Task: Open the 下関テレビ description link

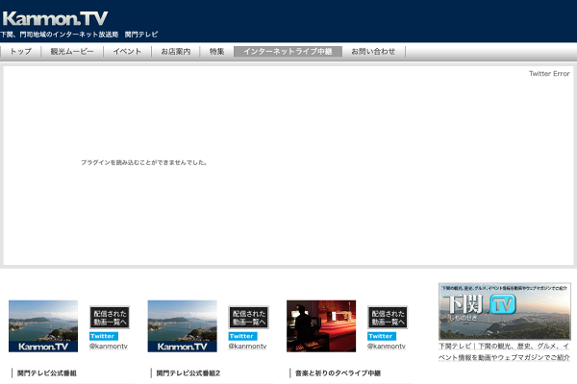Action: click(x=504, y=351)
